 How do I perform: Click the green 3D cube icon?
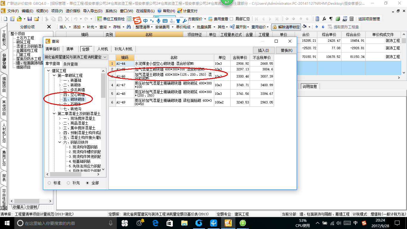click(338, 19)
